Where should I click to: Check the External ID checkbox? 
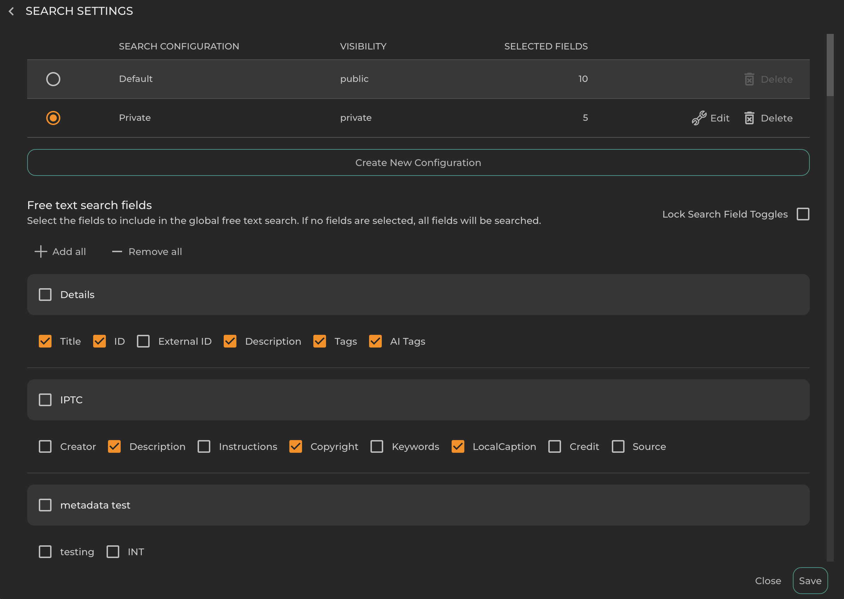click(x=143, y=341)
